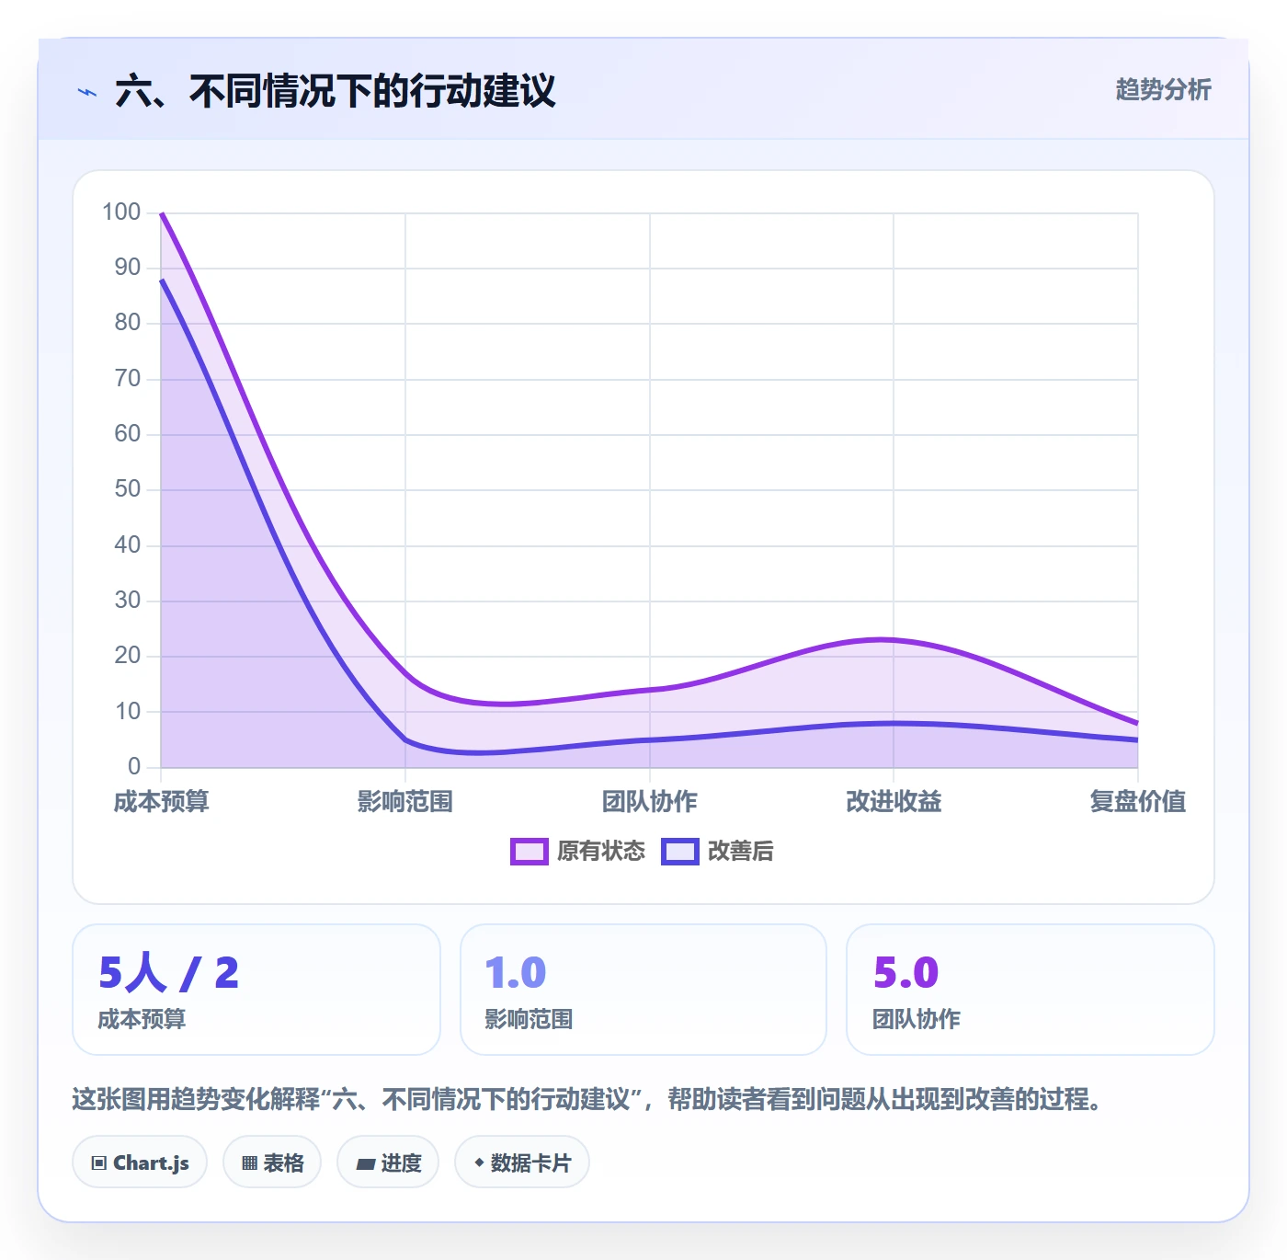Click the 改进收益 x-axis label

point(894,802)
